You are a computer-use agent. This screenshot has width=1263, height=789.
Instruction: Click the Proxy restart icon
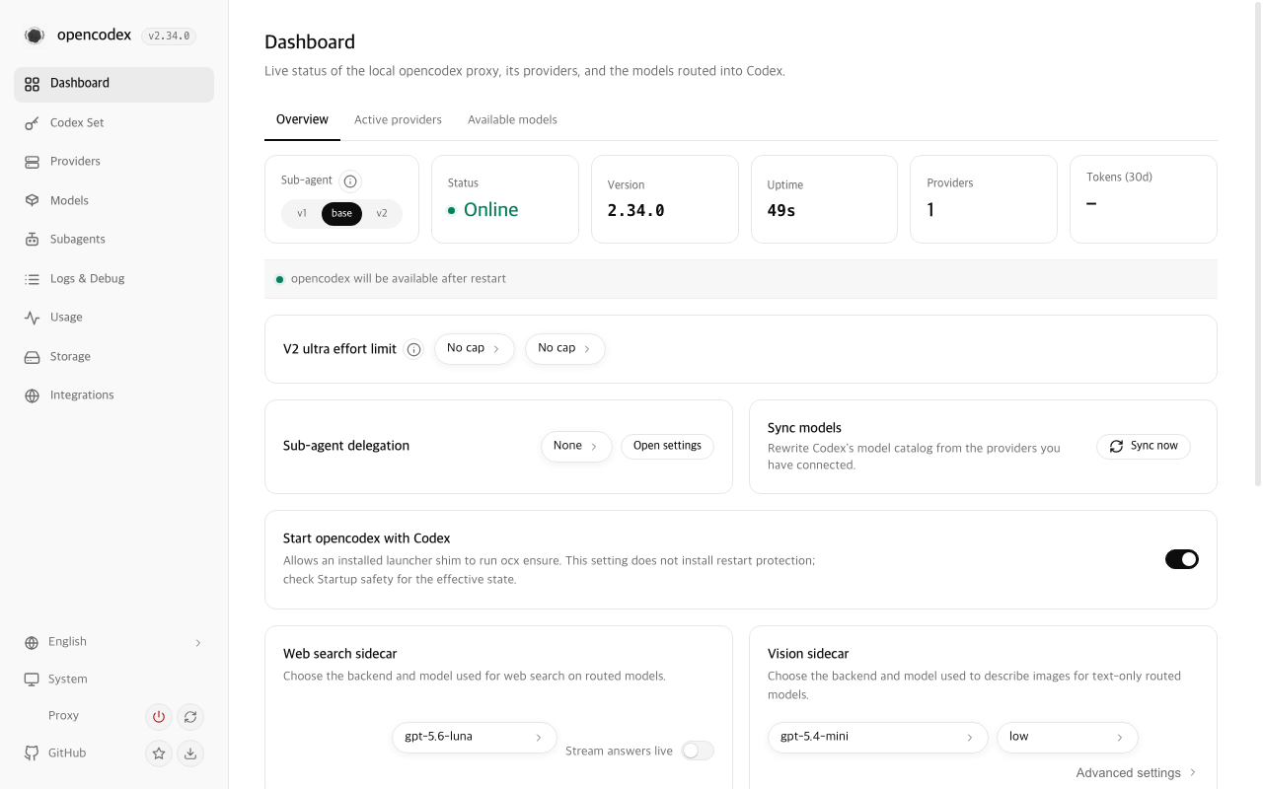tap(190, 717)
